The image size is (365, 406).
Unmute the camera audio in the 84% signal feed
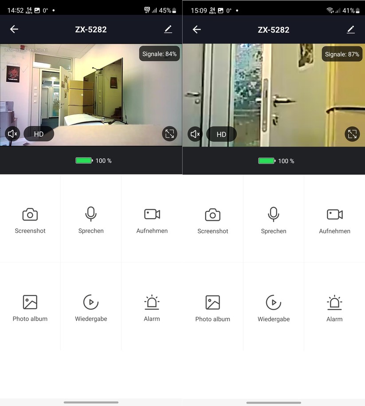coord(12,134)
